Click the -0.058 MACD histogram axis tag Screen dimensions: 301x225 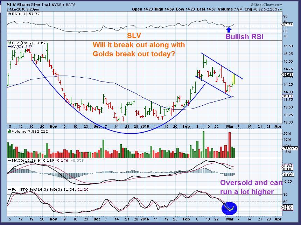click(x=288, y=175)
